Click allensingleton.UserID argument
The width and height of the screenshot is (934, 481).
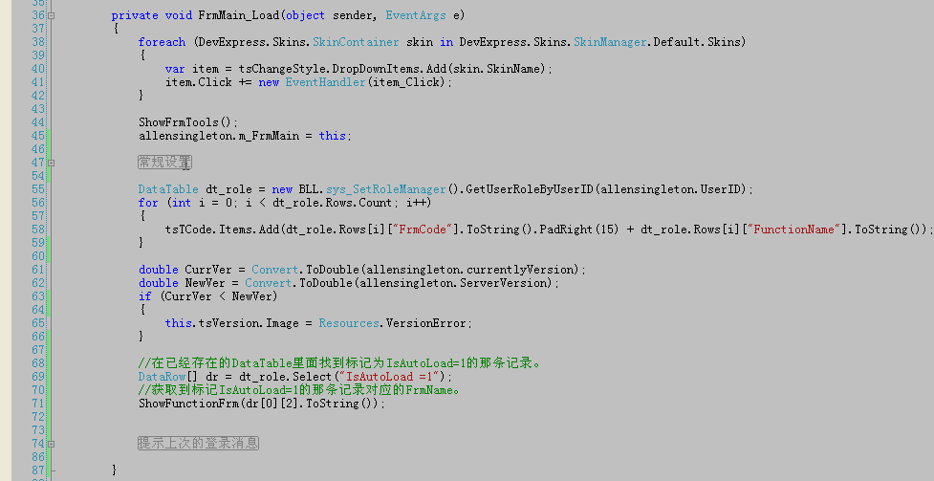pyautogui.click(x=672, y=189)
